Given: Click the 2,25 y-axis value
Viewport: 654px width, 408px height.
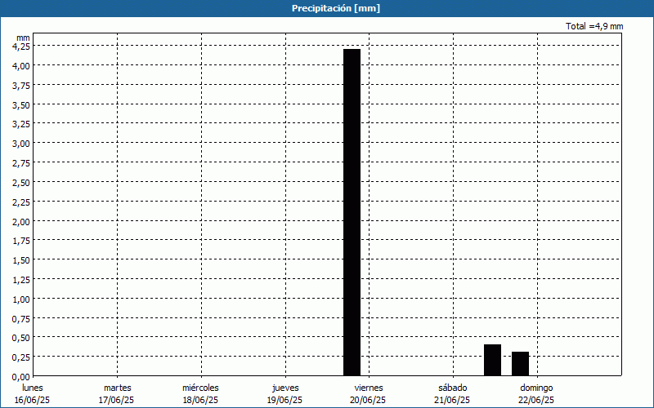Looking at the screenshot, I should tap(21, 202).
